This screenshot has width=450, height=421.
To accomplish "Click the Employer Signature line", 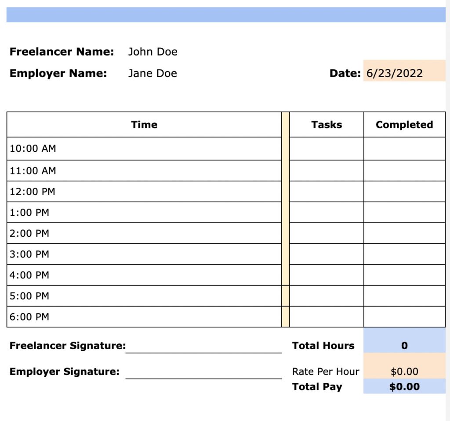I will (204, 377).
